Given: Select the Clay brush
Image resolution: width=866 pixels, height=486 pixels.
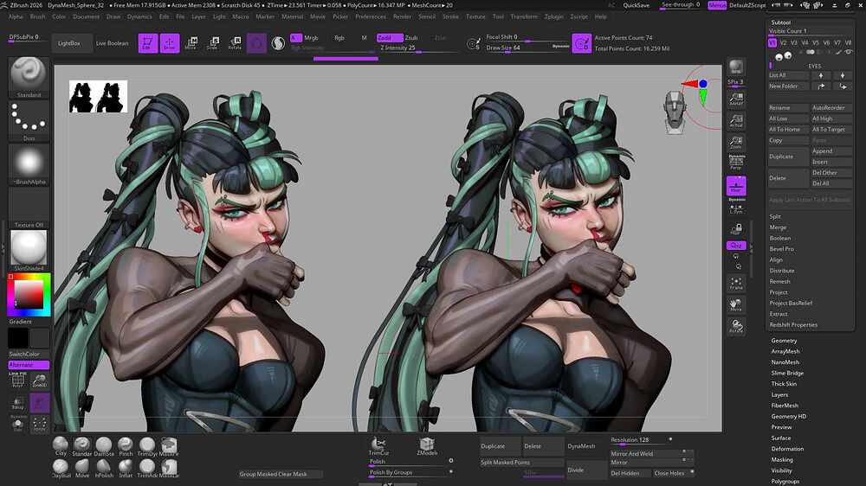Looking at the screenshot, I should (61, 446).
